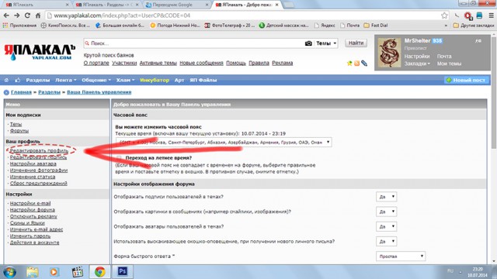Click the camera image search icon

[x=308, y=43]
